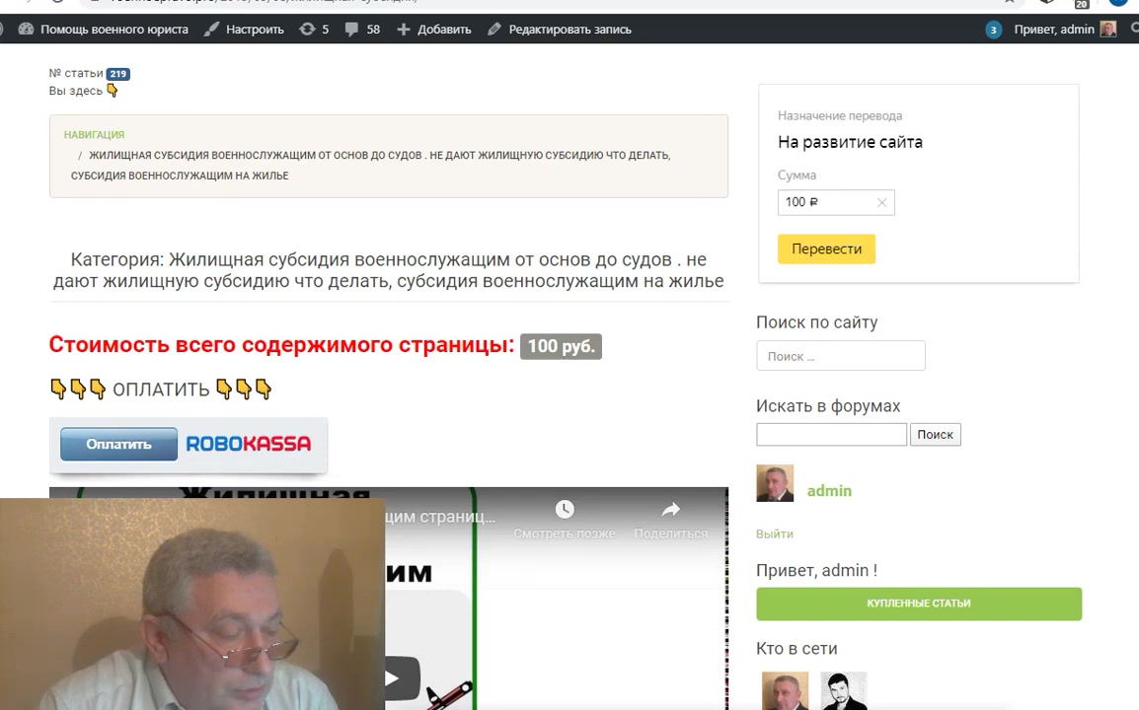Click the Категория heading text
1139x710 pixels.
389,270
